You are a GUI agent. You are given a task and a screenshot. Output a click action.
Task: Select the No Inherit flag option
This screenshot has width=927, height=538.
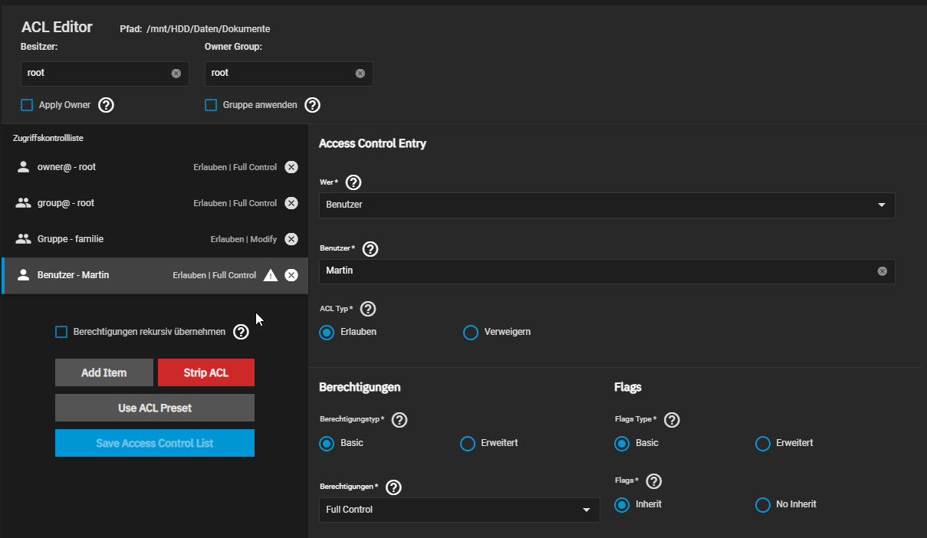763,505
